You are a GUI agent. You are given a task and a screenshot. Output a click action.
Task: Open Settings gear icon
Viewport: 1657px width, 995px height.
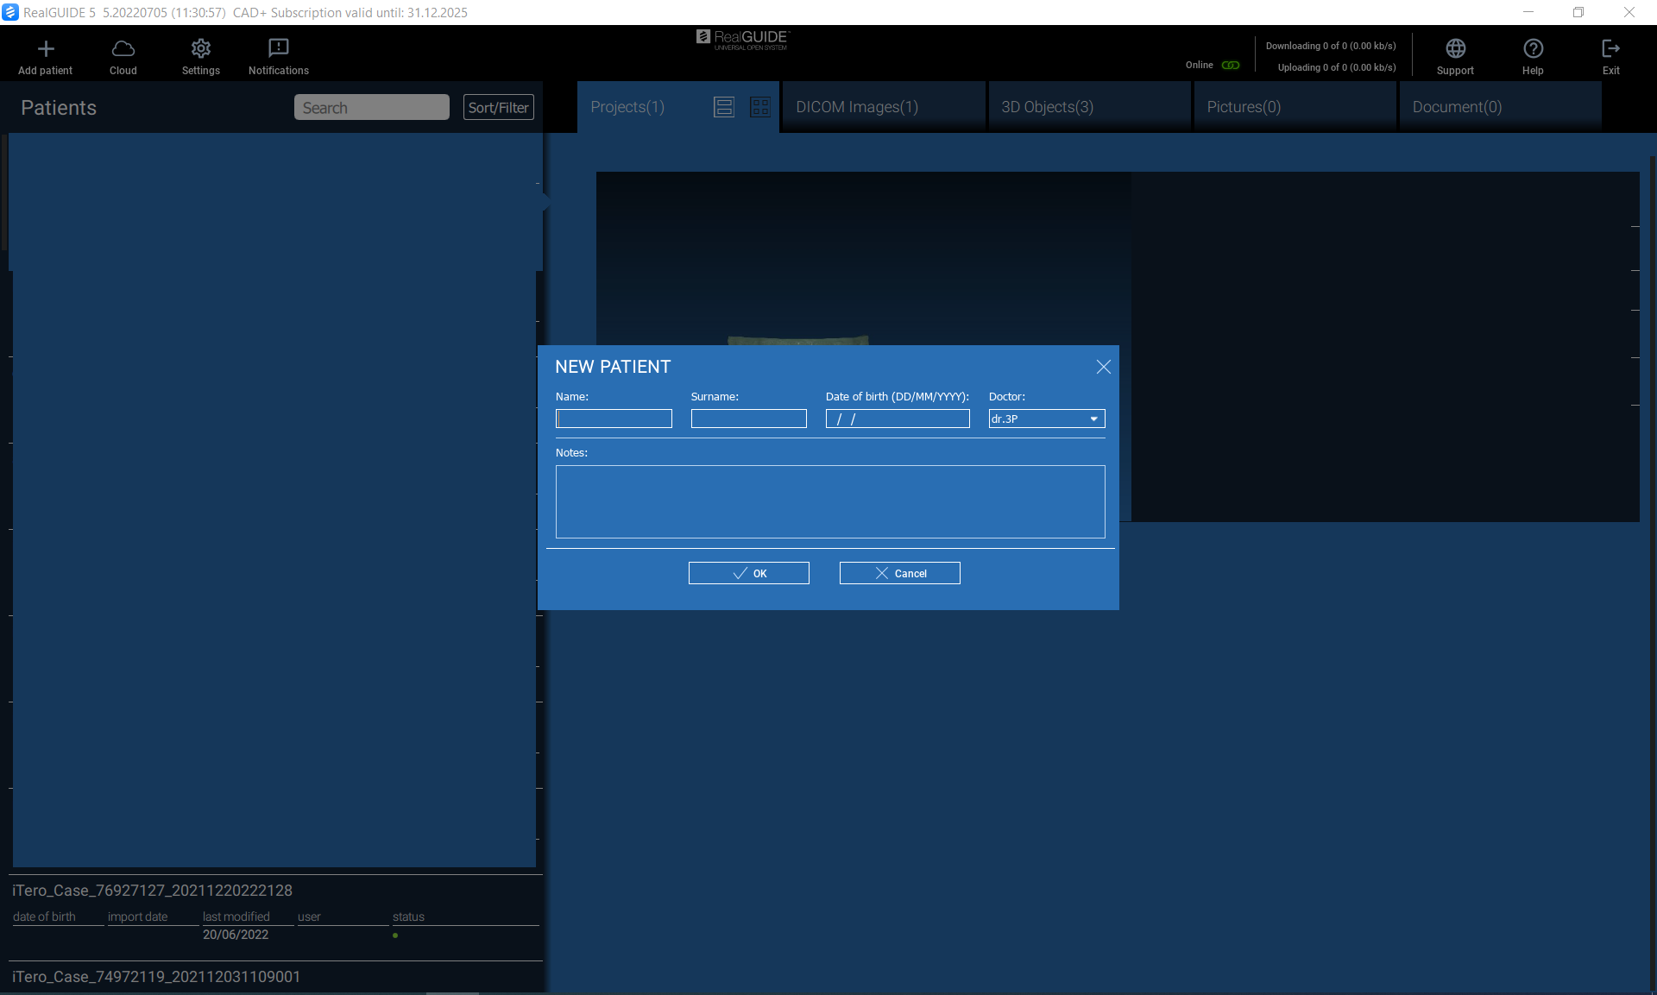(x=201, y=49)
